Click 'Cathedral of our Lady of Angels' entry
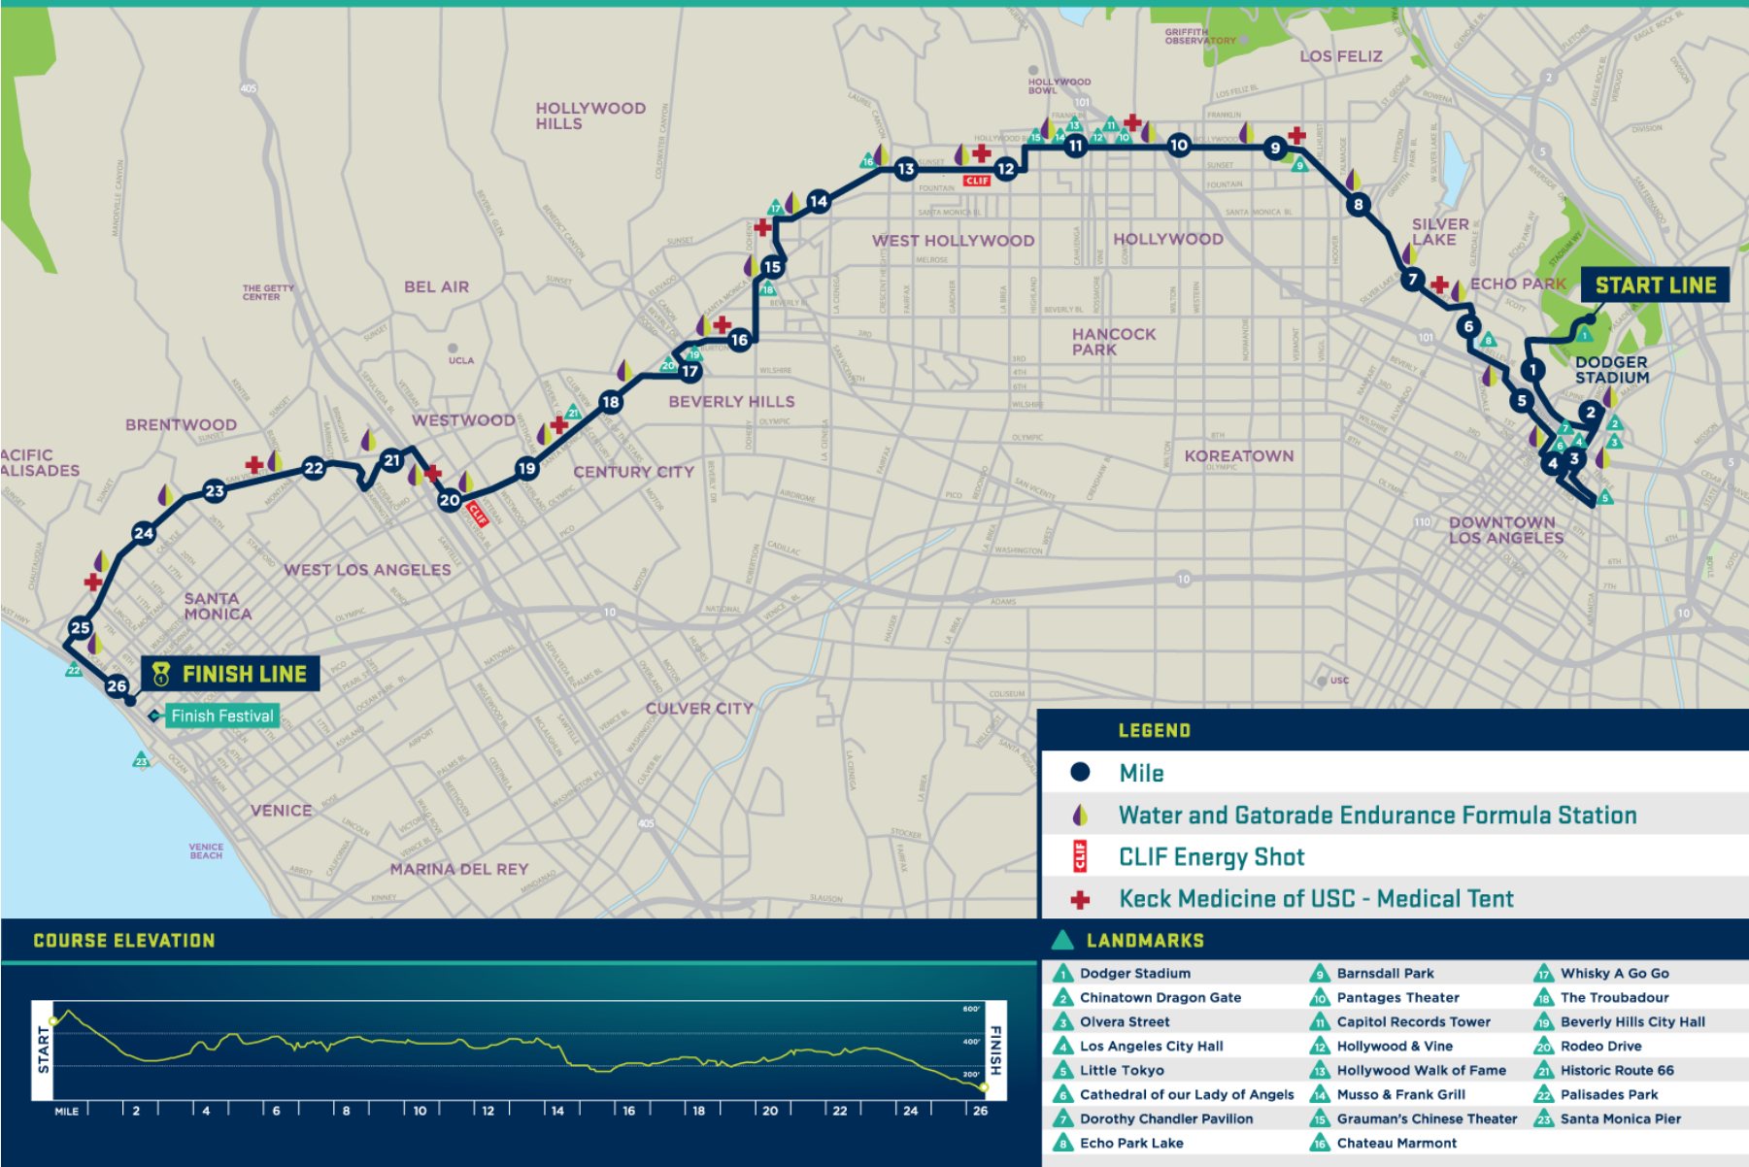 [1187, 1095]
